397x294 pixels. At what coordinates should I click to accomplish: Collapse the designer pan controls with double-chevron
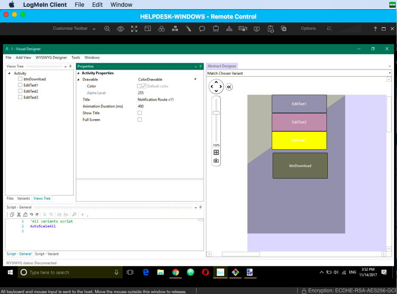pos(229,87)
